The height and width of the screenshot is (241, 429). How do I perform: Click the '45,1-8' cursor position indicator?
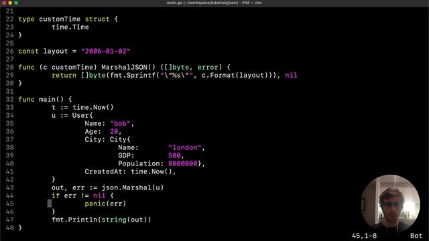click(364, 236)
